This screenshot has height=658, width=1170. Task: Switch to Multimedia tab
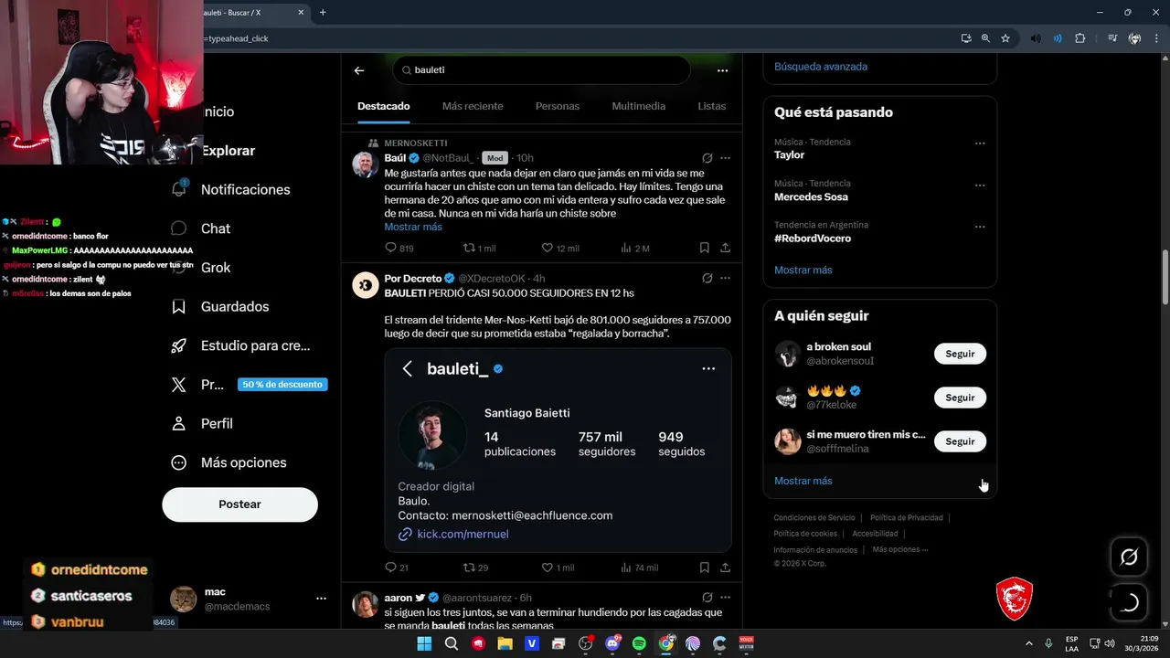(x=639, y=106)
